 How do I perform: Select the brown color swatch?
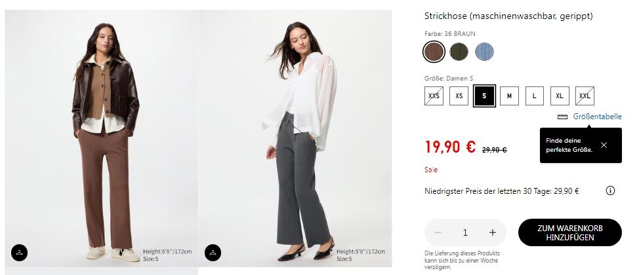point(434,51)
